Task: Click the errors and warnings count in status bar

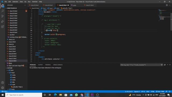Action: click(x=4, y=92)
